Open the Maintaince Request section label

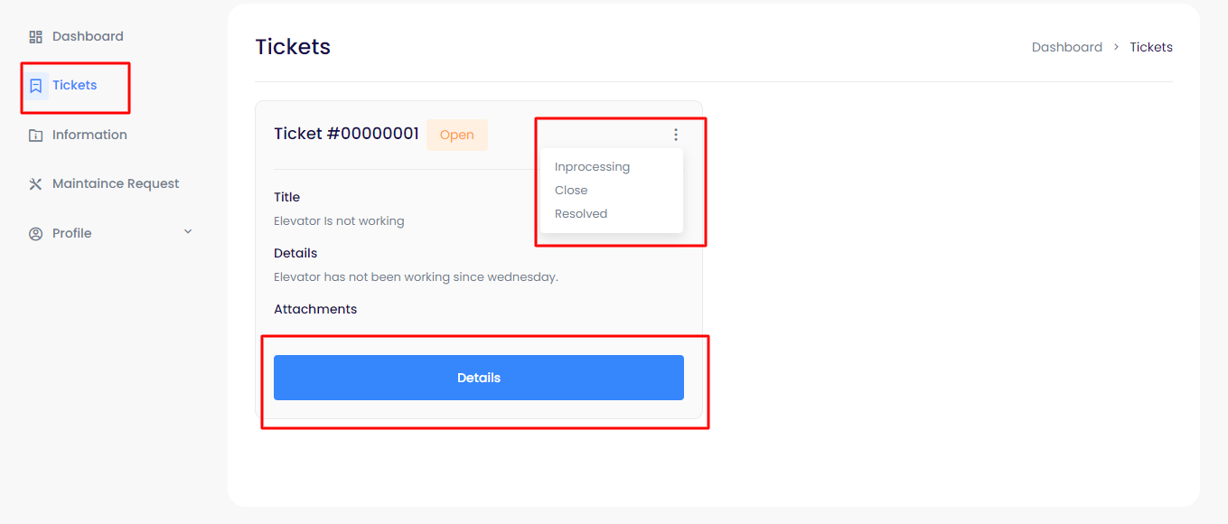point(116,184)
